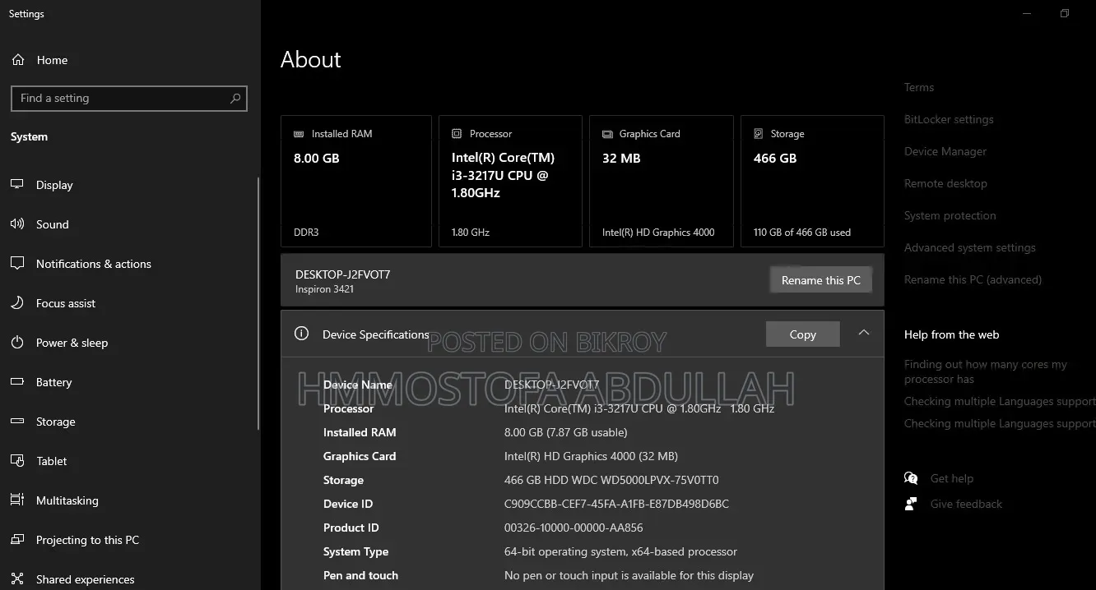Click the Tablet icon in sidebar
Image resolution: width=1096 pixels, height=590 pixels.
pyautogui.click(x=17, y=461)
